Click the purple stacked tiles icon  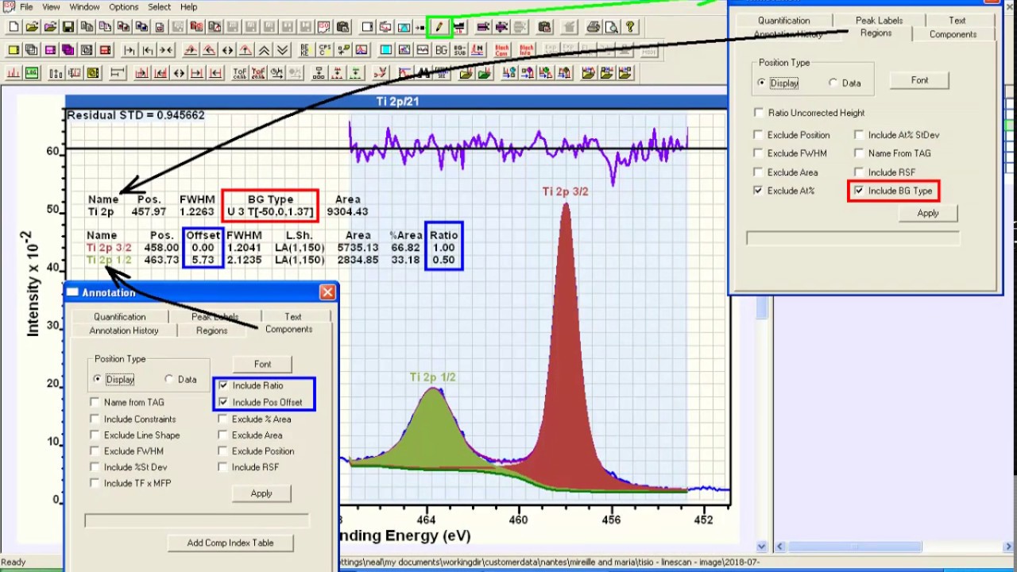click(x=67, y=50)
